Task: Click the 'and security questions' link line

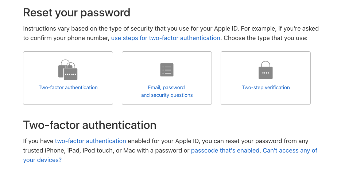Action: pyautogui.click(x=167, y=95)
